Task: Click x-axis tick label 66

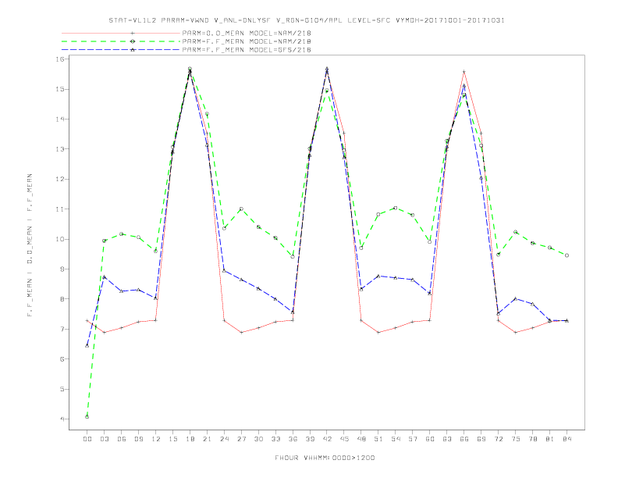Action: pyautogui.click(x=464, y=439)
